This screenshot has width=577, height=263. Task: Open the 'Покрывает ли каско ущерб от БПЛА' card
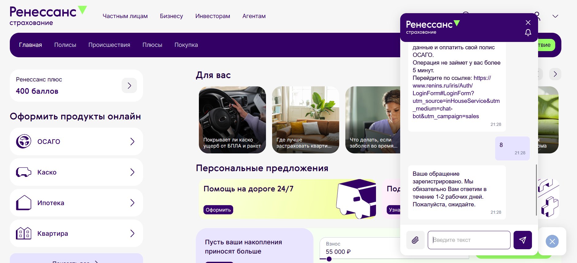coord(232,120)
